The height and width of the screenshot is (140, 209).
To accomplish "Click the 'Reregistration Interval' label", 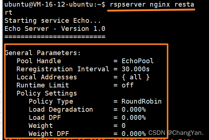I will pos(63,69).
